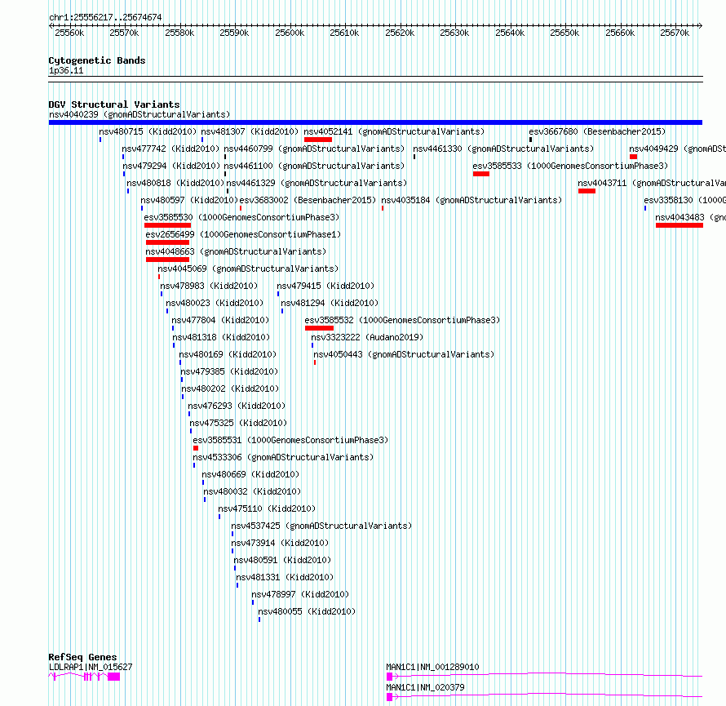Open nsv4461100 gnomAD variant
726x706 pixels.
click(314, 166)
